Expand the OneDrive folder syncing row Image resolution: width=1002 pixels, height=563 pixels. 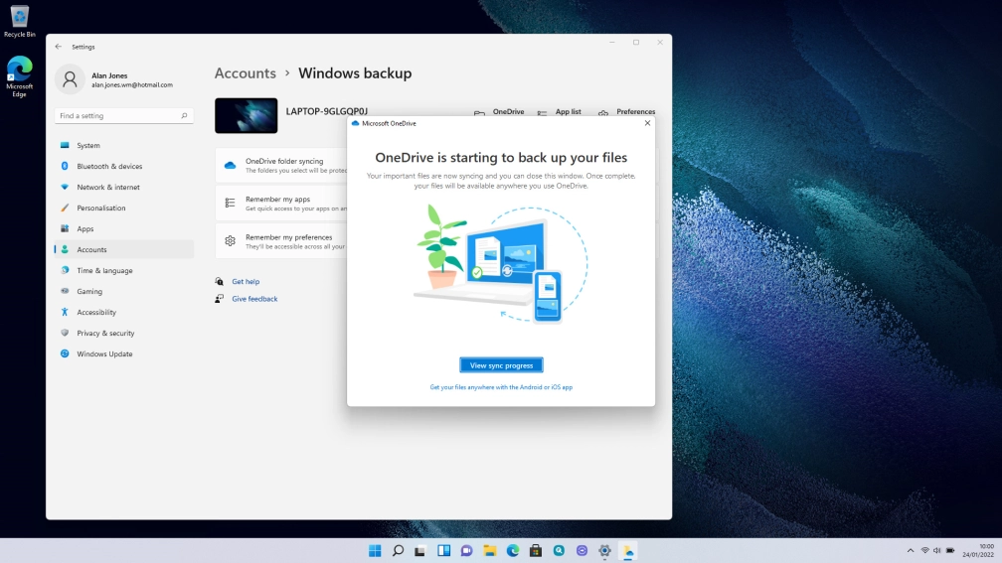point(283,165)
